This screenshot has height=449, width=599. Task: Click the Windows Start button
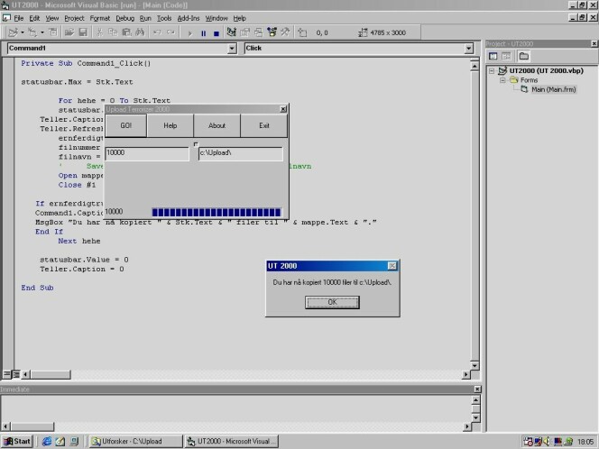coord(17,441)
